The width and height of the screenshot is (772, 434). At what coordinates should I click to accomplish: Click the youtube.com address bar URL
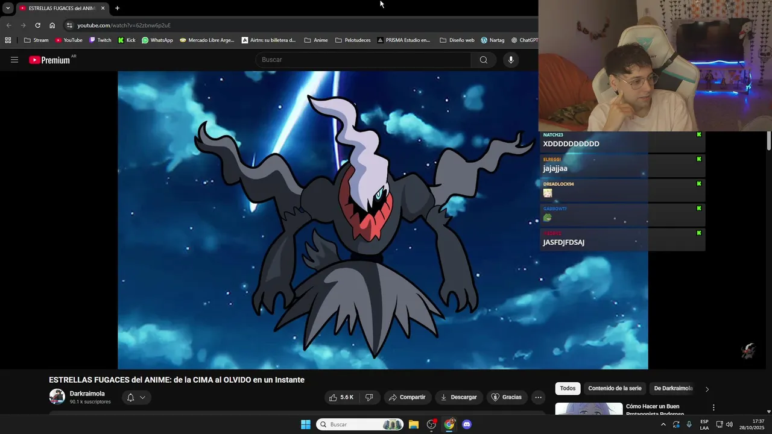click(124, 25)
